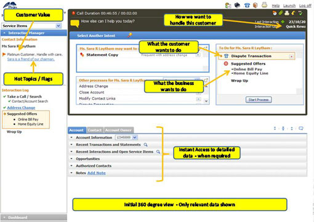Click the Log off link
Image resolution: width=314 pixels, height=222 pixels.
click(x=305, y=6)
